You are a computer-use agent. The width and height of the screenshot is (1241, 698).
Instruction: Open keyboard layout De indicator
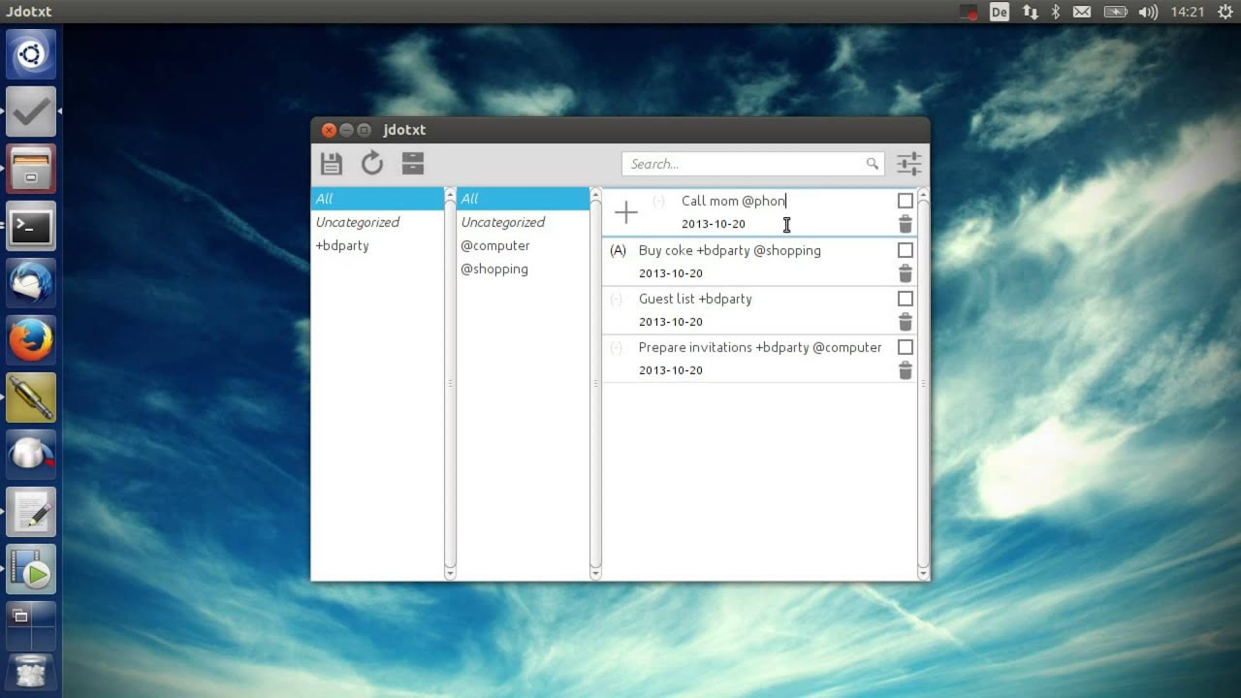coord(1000,12)
